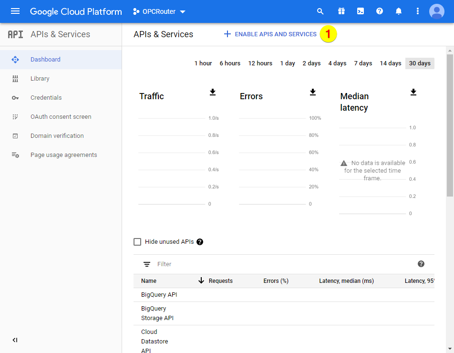Click the help question-mark icon near Hide unused APIs
This screenshot has height=353, width=454.
pyautogui.click(x=200, y=241)
